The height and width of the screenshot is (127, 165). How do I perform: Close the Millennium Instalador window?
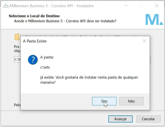[157, 6]
